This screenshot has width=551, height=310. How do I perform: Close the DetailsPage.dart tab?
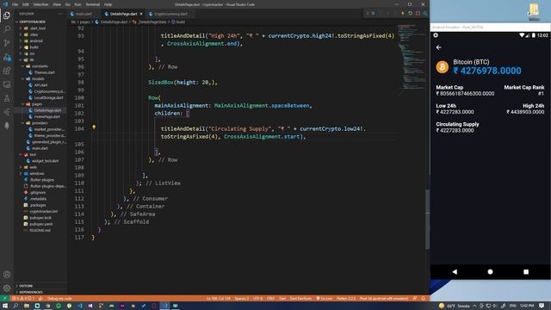141,14
